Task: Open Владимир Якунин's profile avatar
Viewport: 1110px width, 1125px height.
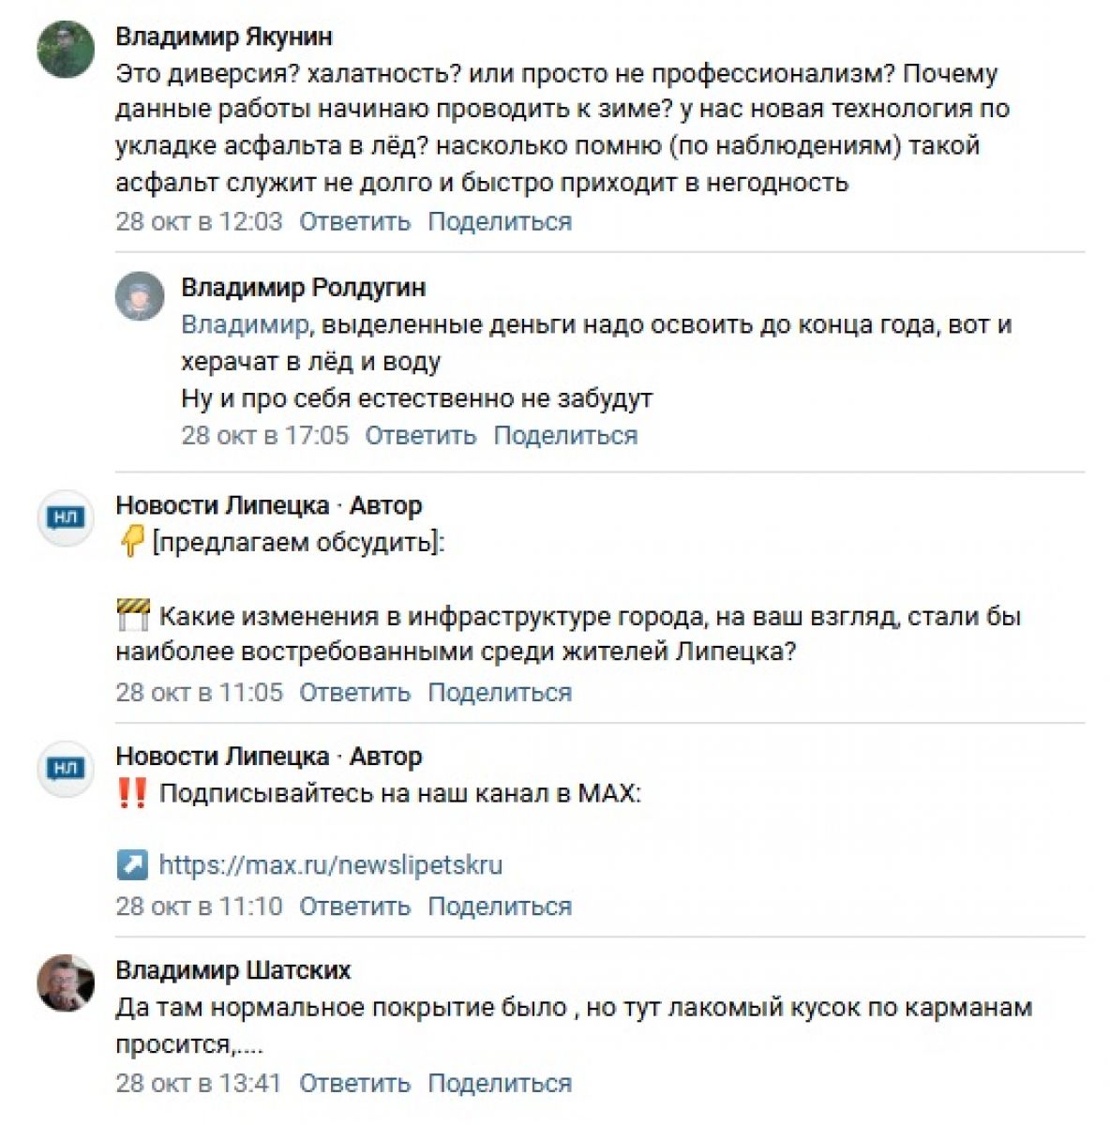Action: pyautogui.click(x=66, y=49)
